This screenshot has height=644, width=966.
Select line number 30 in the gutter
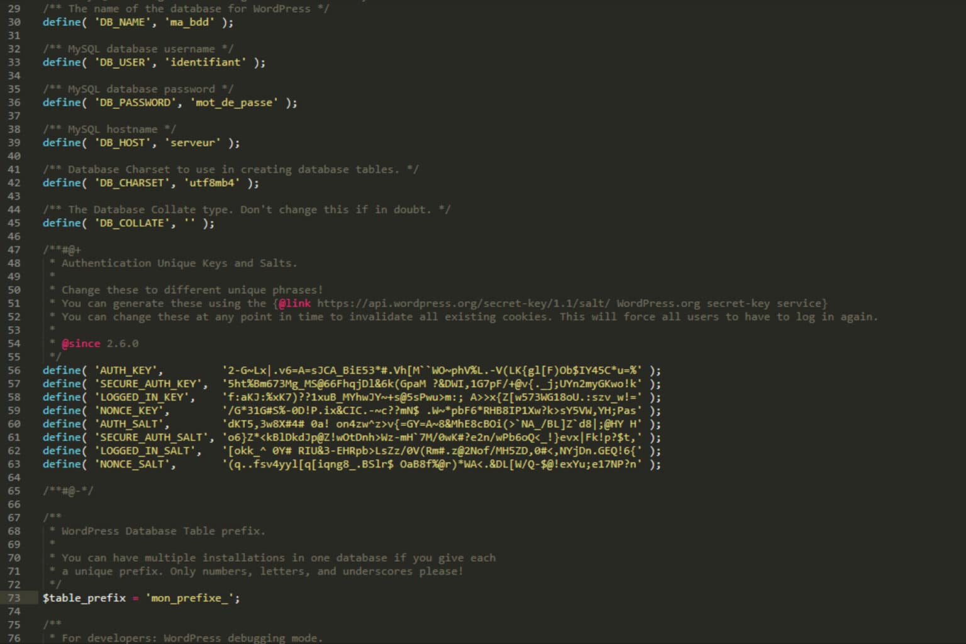tap(14, 22)
